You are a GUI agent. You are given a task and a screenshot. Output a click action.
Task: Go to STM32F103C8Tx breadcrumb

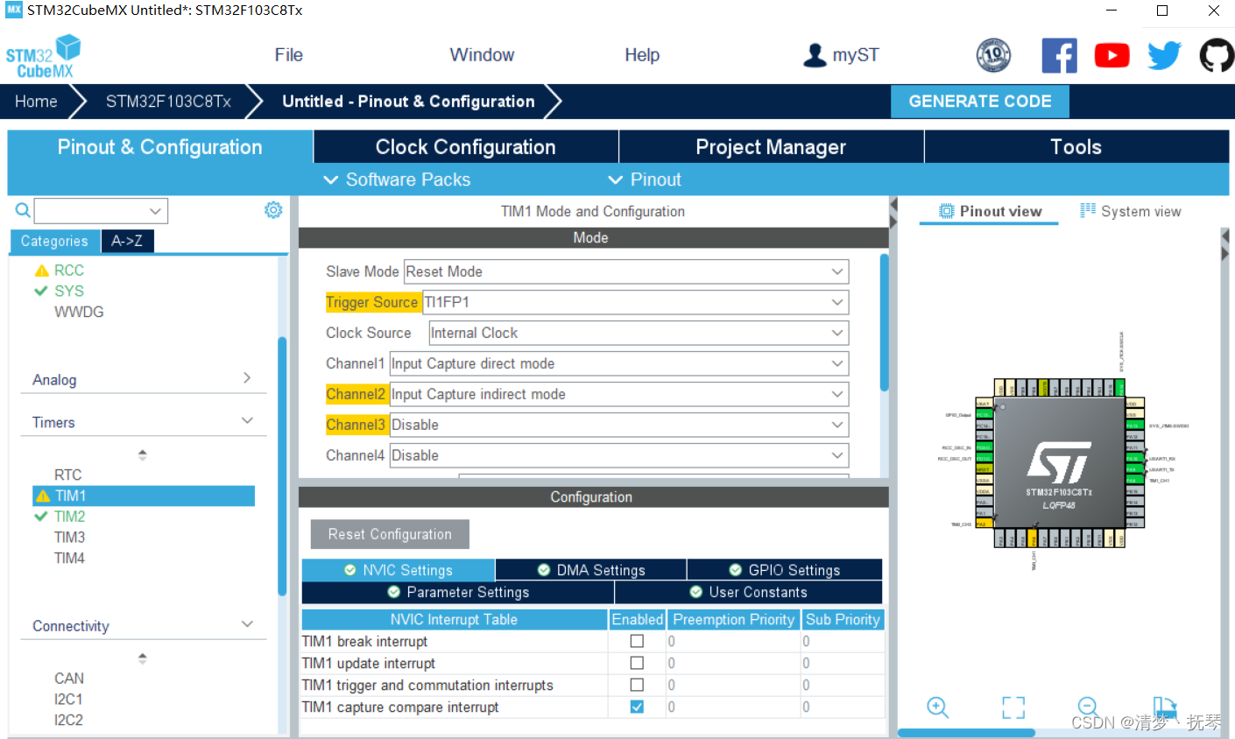168,102
